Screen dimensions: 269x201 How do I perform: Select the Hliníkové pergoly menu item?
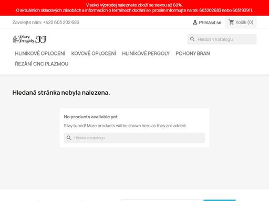pos(146,53)
